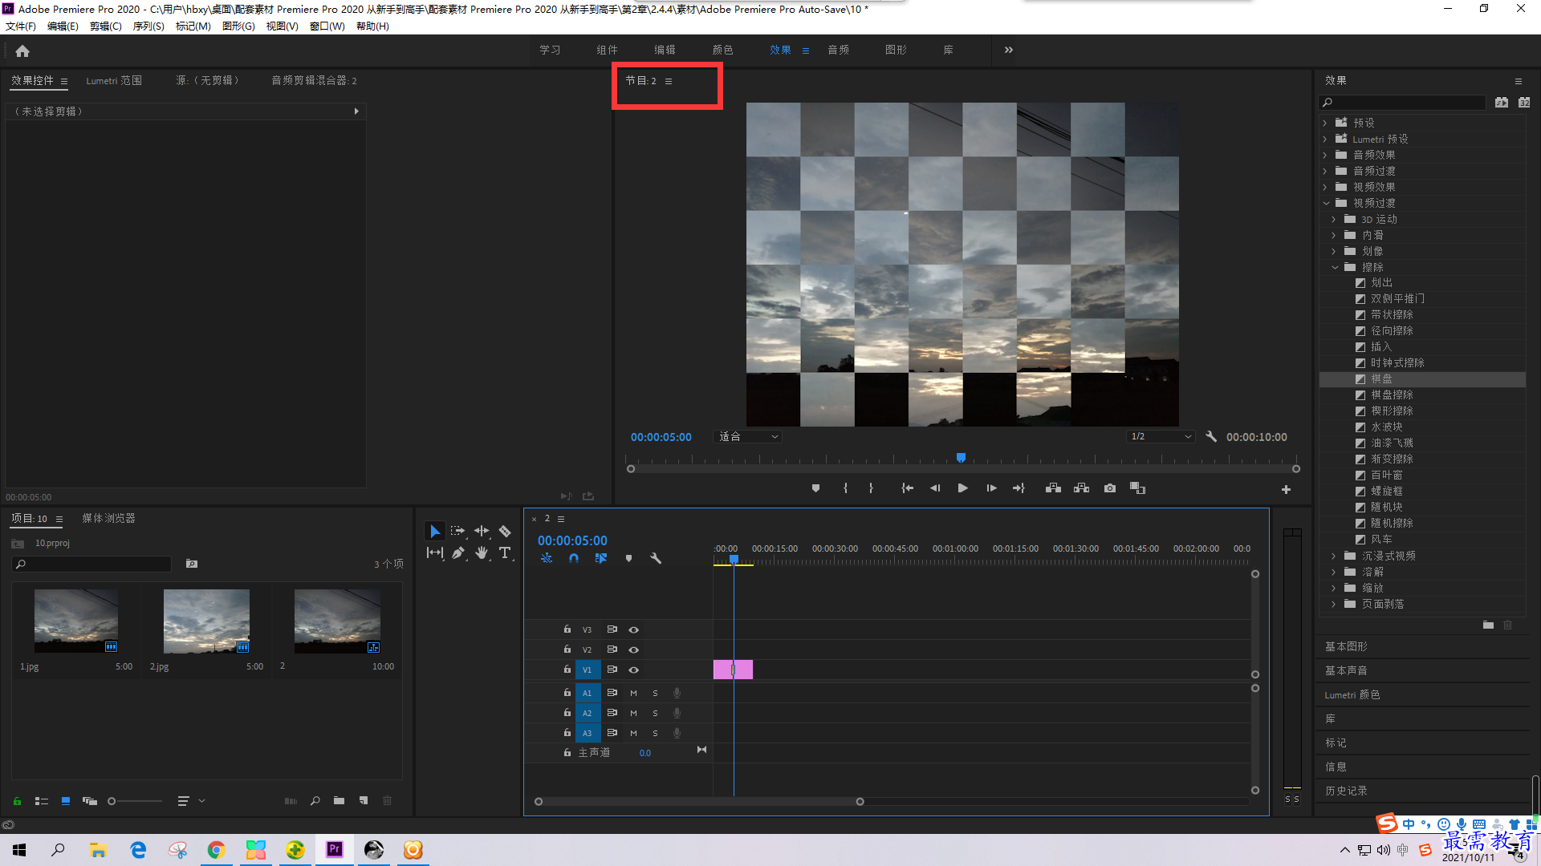
Task: Open the 1/2 playback resolution dropdown
Action: (1161, 436)
